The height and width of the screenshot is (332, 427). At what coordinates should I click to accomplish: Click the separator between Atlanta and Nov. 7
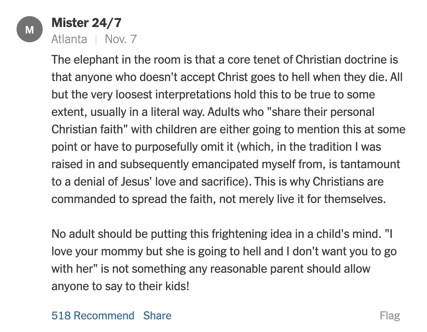(x=97, y=39)
